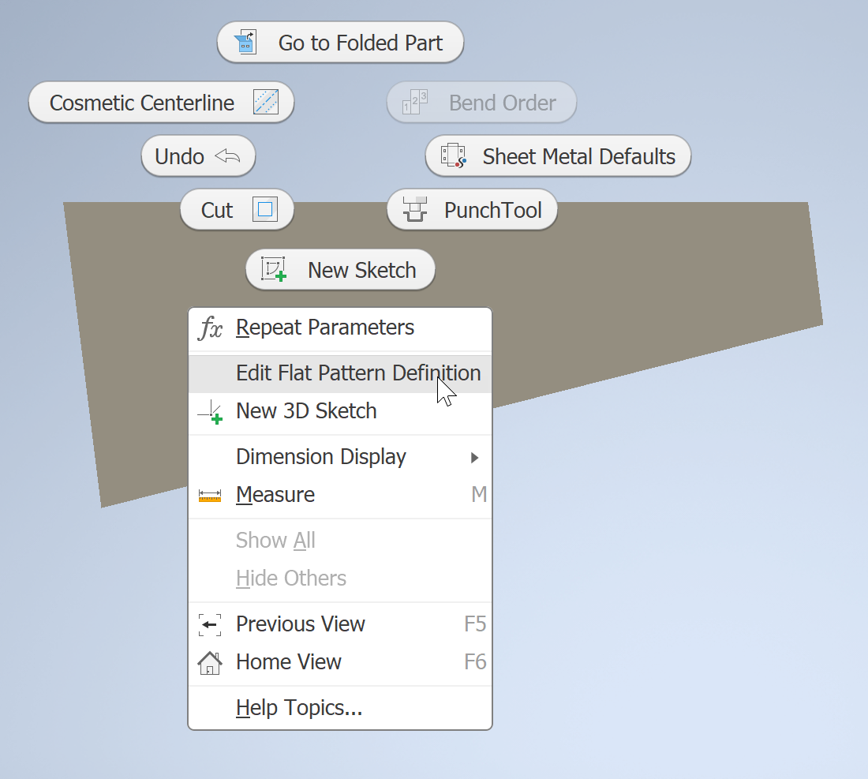Click the New 3D Sketch icon
Image resolution: width=868 pixels, height=779 pixels.
coord(210,410)
